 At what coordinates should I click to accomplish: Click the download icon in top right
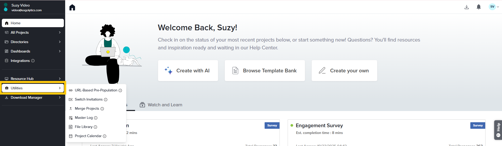tap(466, 7)
